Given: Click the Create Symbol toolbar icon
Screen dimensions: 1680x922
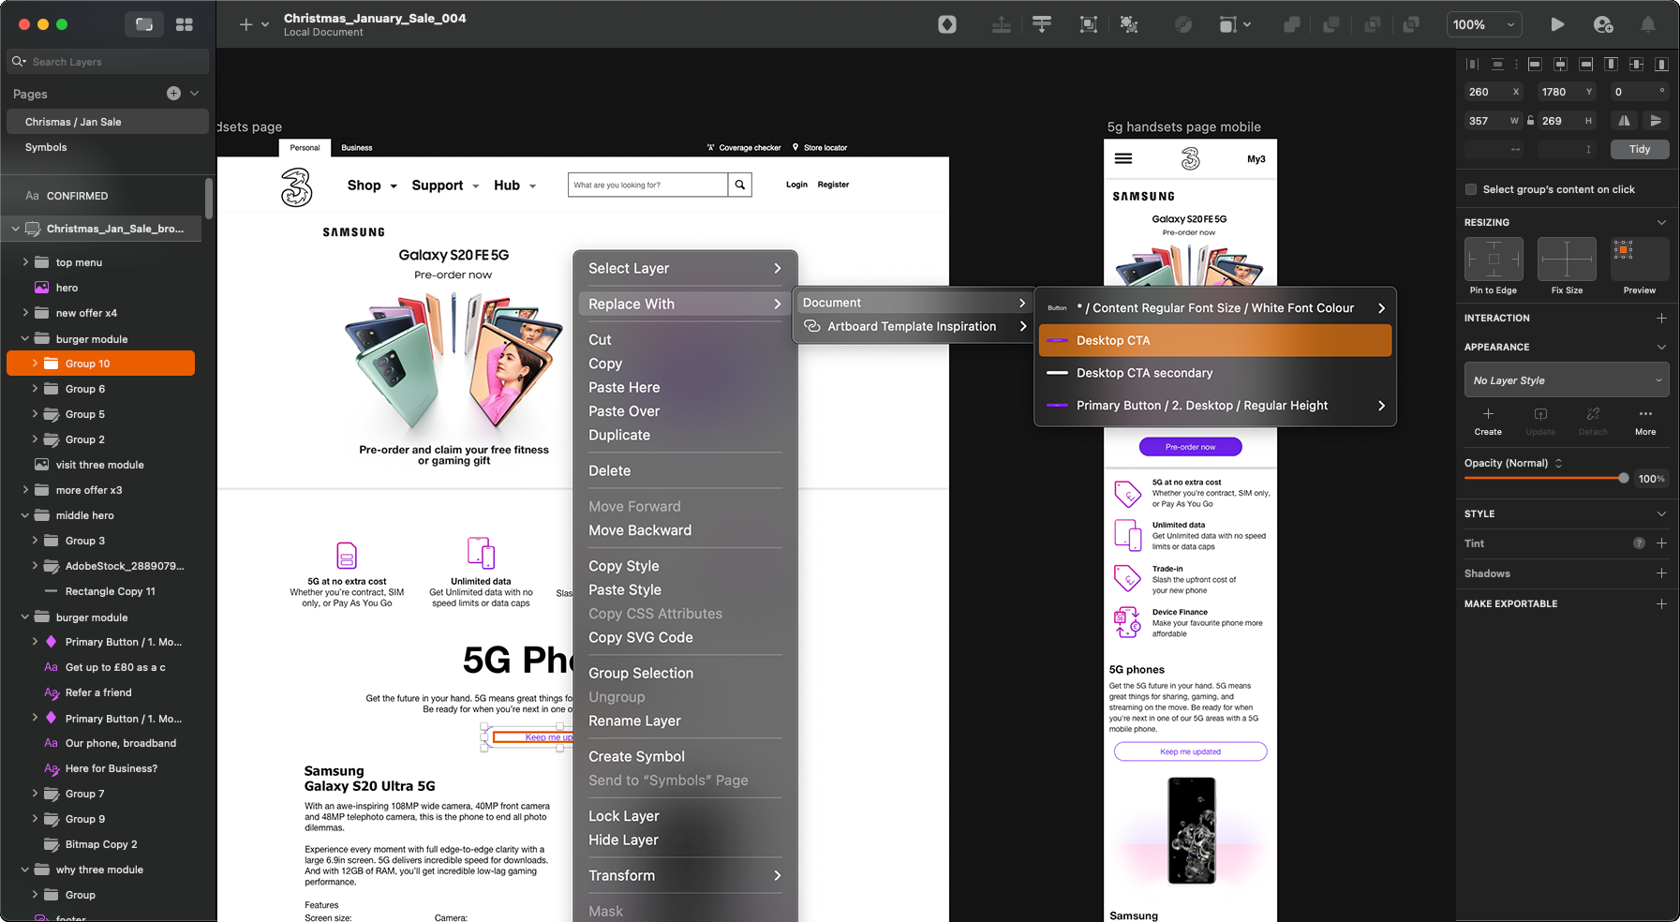Looking at the screenshot, I should click(x=947, y=24).
